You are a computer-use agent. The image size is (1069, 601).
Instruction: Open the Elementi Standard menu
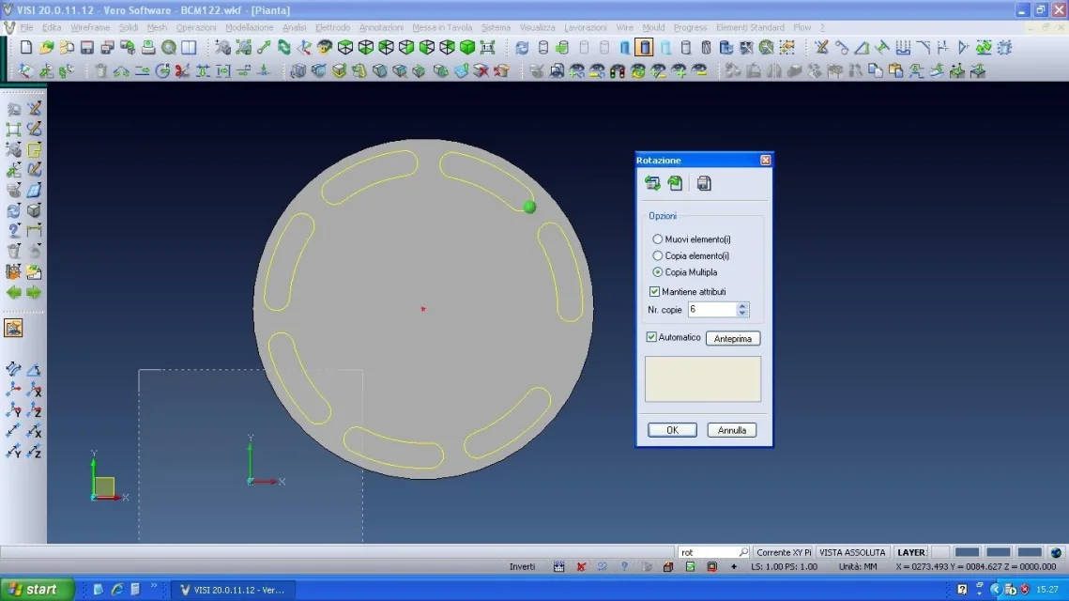click(750, 27)
